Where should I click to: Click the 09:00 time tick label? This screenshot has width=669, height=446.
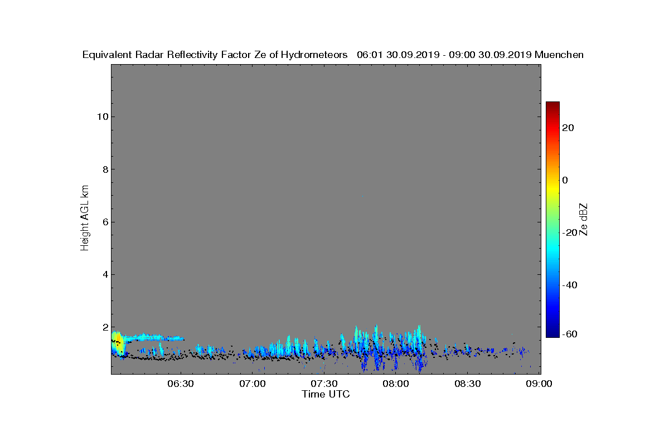(x=540, y=384)
